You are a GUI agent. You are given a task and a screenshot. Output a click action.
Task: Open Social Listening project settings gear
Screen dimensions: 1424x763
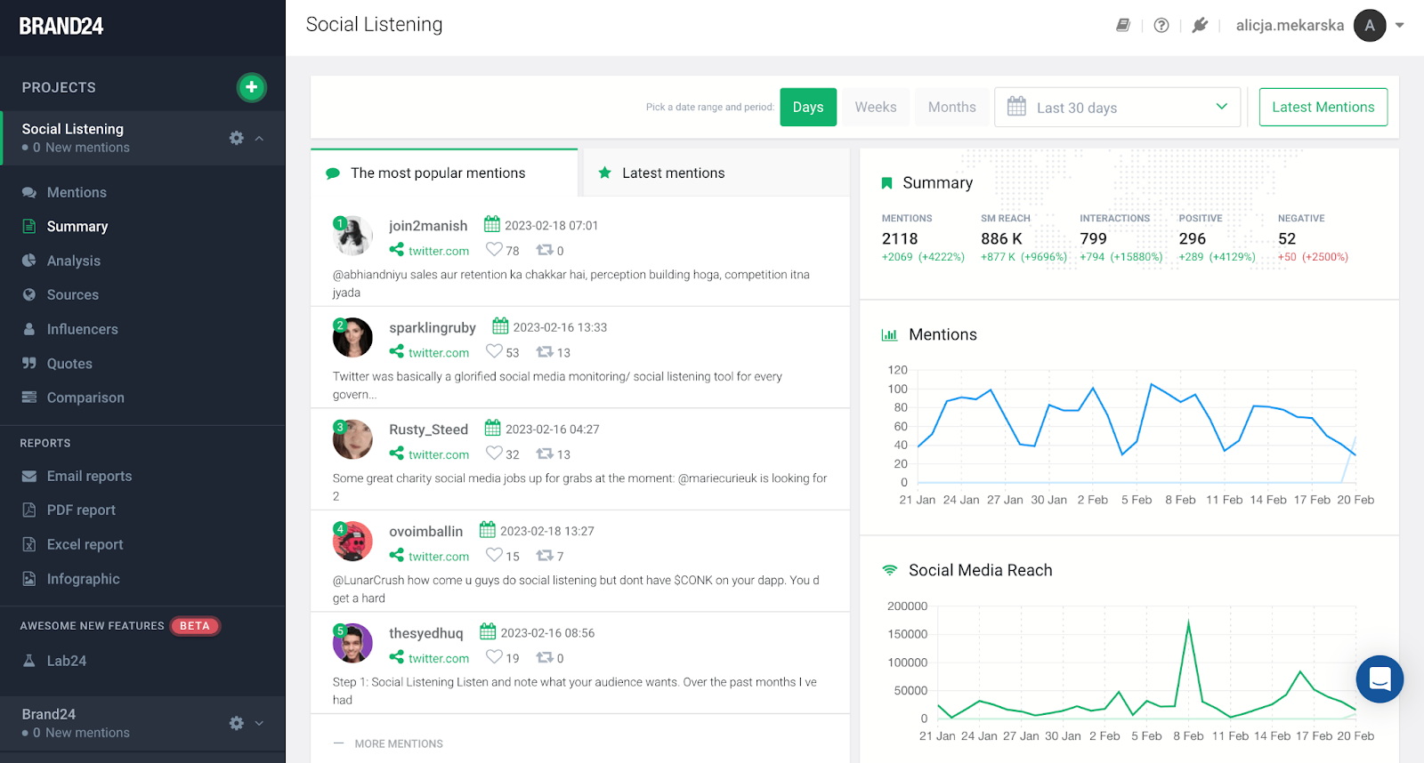[x=236, y=138]
